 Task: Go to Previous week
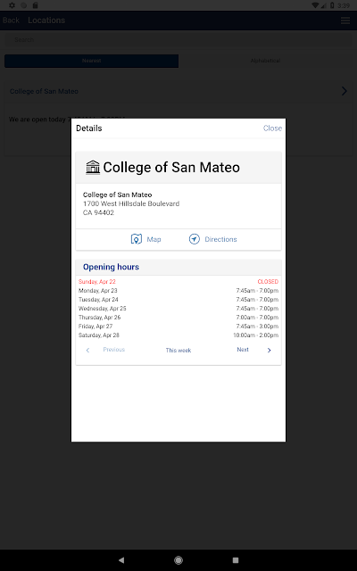(x=113, y=350)
